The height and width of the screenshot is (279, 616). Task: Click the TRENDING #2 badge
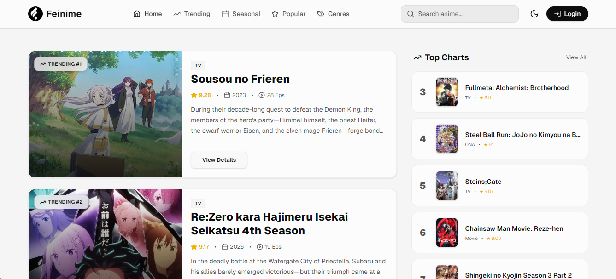pyautogui.click(x=61, y=202)
